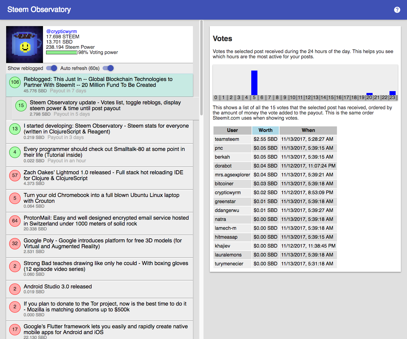Toggle the Show reblogged switch
Image resolution: width=407 pixels, height=339 pixels.
(52, 68)
